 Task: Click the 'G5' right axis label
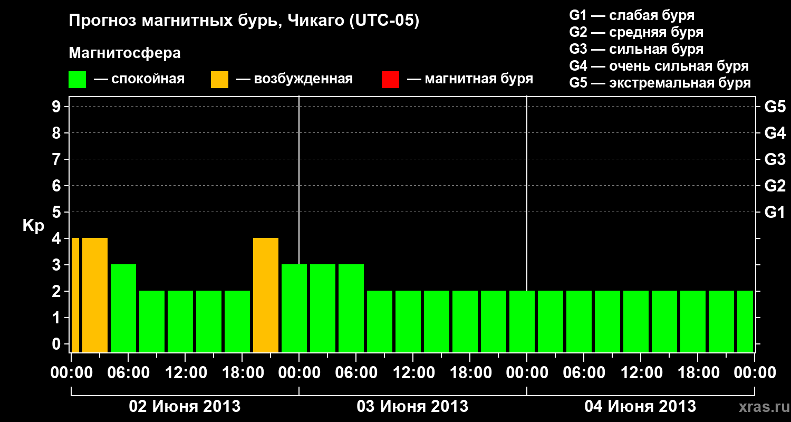coord(775,107)
